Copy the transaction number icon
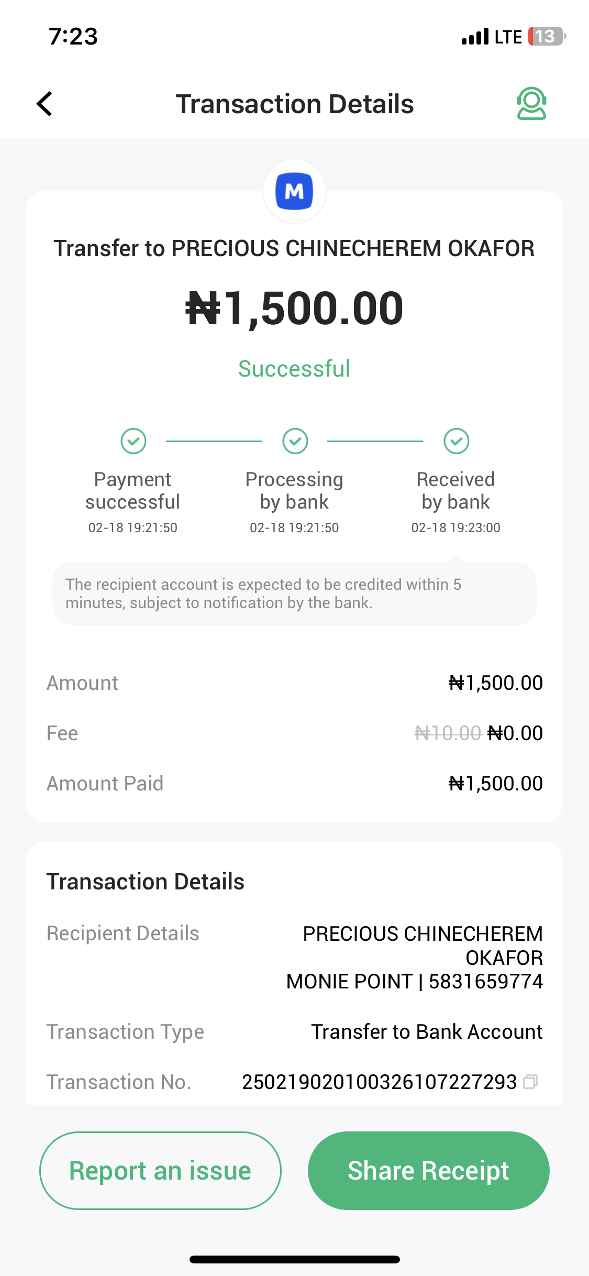Screen dimensions: 589x1276 (530, 1082)
